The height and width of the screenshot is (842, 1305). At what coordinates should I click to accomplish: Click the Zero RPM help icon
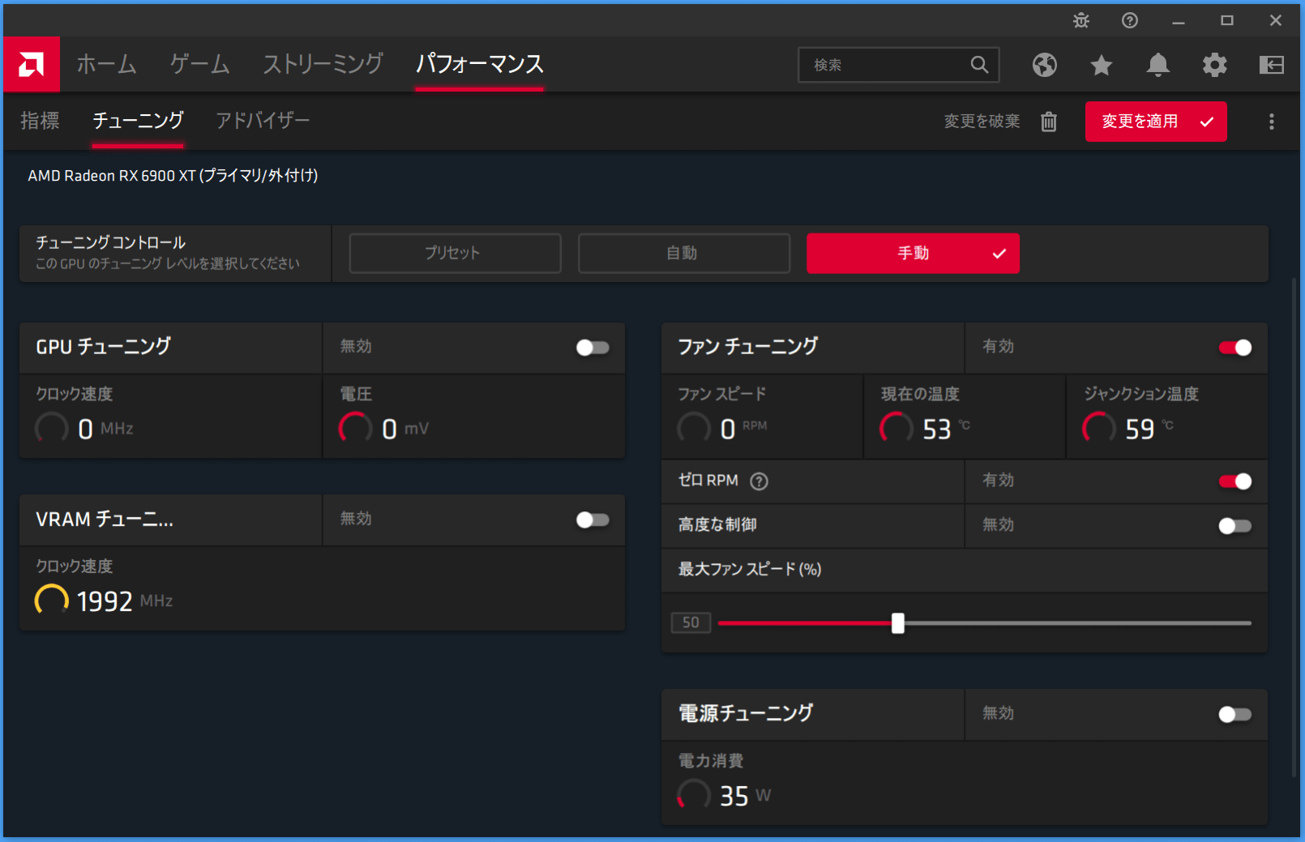pos(759,481)
